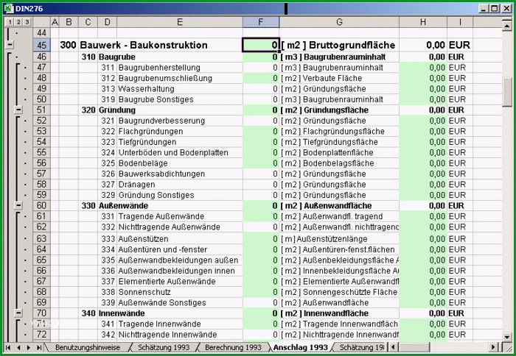Click 'Außenstützen' cell
This screenshot has height=356, width=516.
pyautogui.click(x=180, y=239)
